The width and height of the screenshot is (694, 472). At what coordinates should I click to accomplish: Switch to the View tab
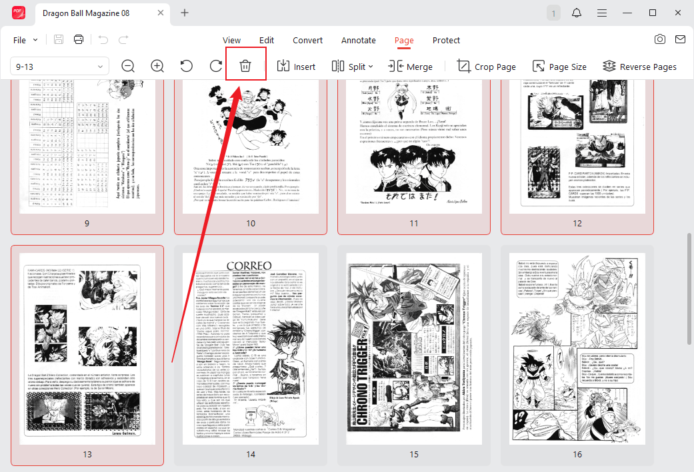pyautogui.click(x=231, y=40)
